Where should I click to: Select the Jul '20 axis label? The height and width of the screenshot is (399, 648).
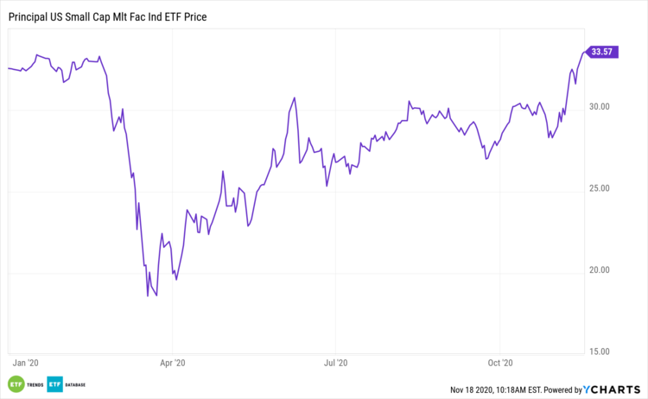[x=335, y=363]
